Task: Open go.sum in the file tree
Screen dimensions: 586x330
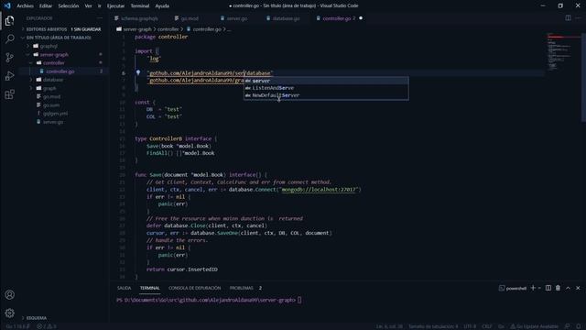Action: pyautogui.click(x=51, y=105)
